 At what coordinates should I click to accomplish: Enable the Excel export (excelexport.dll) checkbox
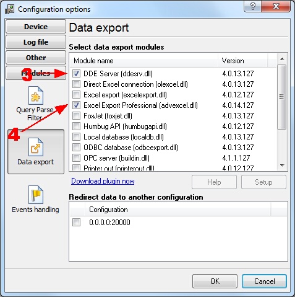click(x=77, y=95)
